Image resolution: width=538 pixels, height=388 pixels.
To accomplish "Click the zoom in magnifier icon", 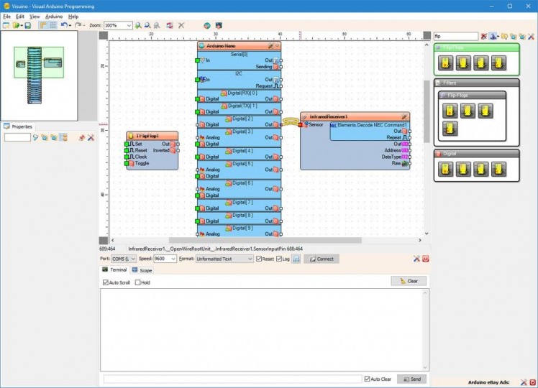I will pos(139,25).
